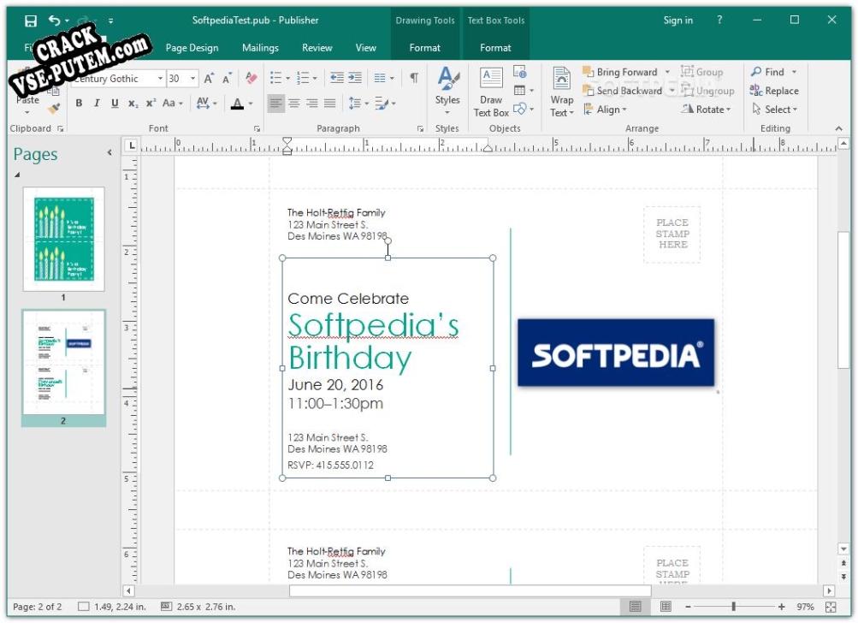Collapse the ribbon with chevron
Screen dimensions: 858x623
(839, 128)
